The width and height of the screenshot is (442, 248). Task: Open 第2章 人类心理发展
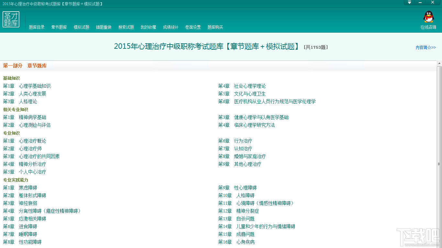[25, 94]
